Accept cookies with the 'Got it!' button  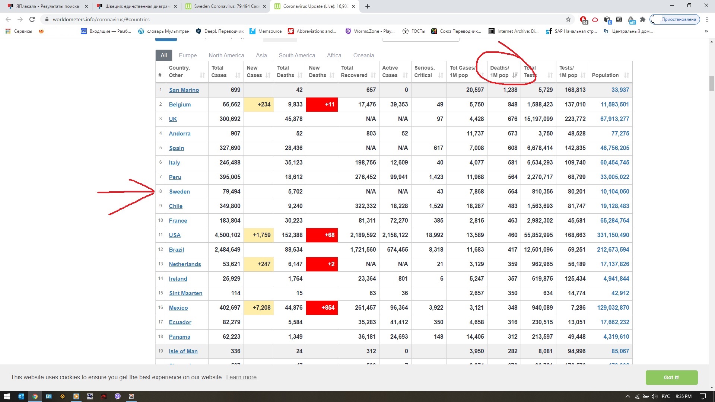671,377
